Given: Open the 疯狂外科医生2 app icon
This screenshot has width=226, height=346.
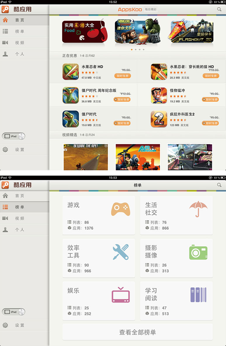Looking at the screenshot, I should tap(159, 119).
